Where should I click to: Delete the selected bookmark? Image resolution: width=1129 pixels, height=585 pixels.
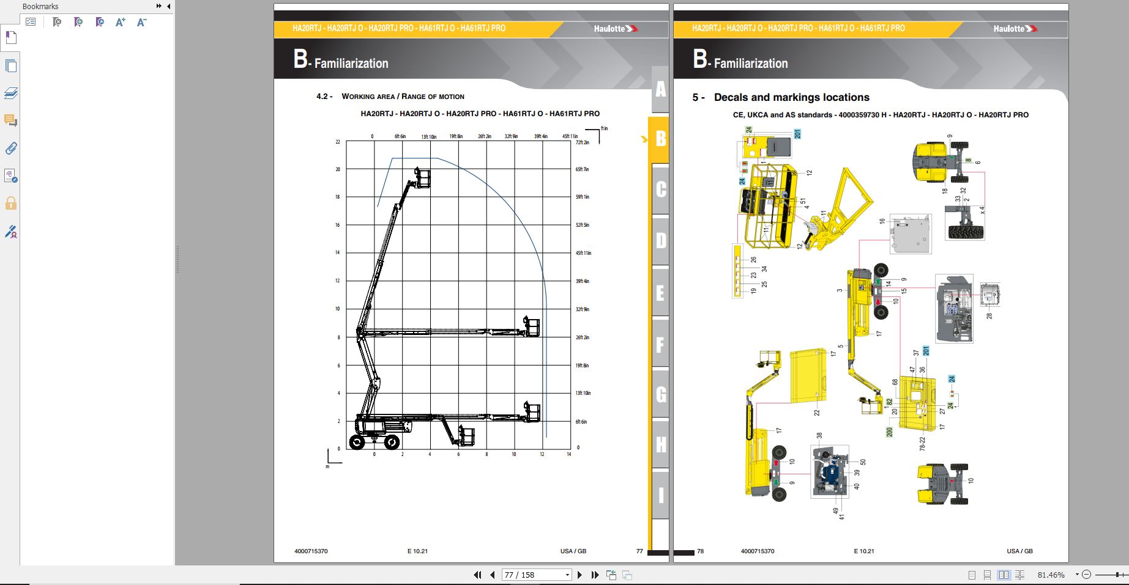coord(56,22)
